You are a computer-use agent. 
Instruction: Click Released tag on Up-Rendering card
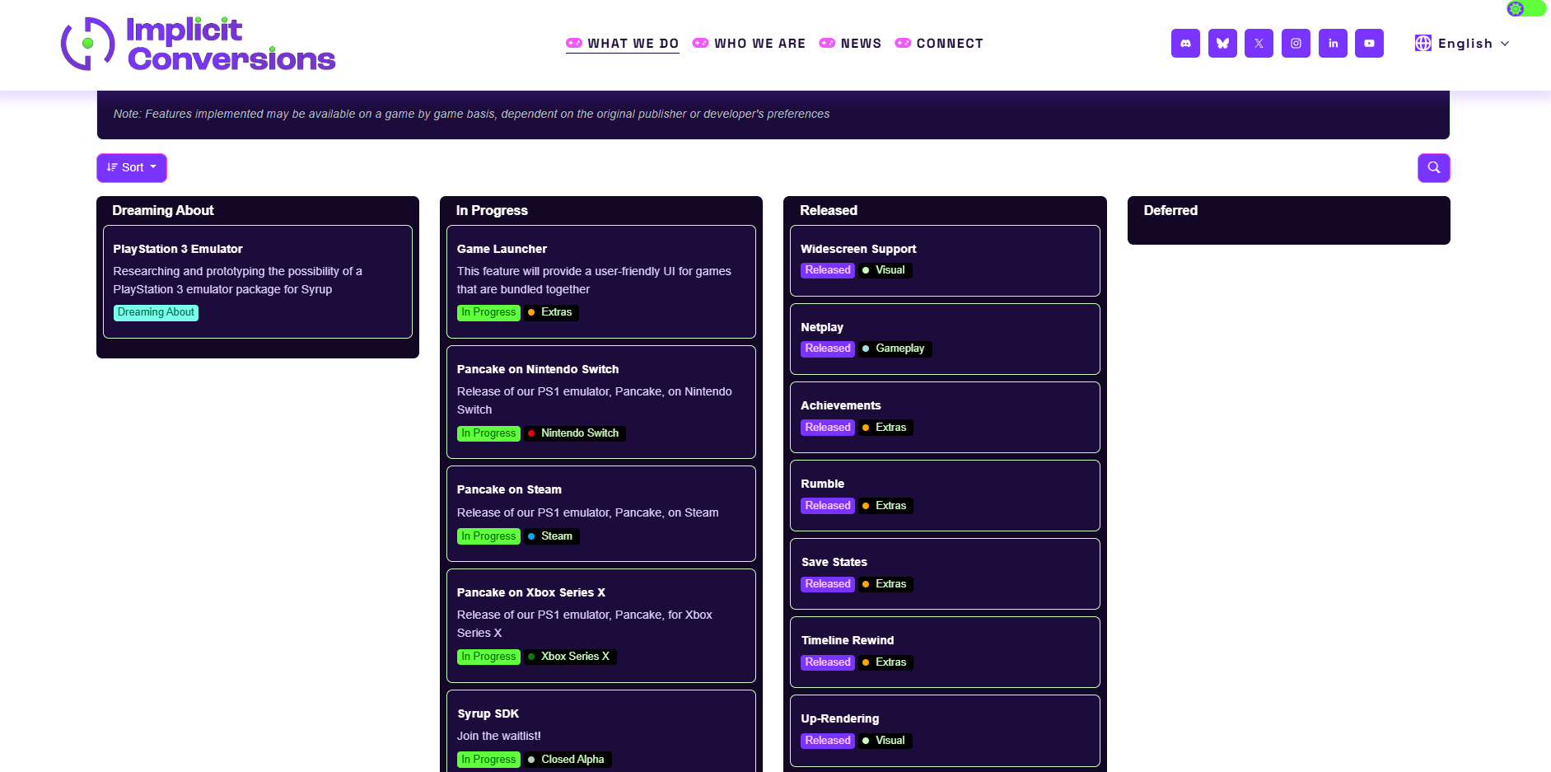pos(828,741)
